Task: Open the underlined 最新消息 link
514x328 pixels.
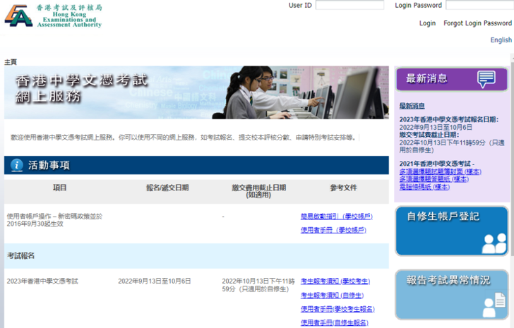Action: coord(412,106)
